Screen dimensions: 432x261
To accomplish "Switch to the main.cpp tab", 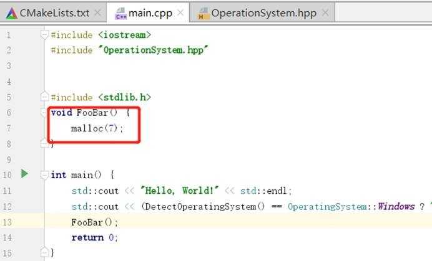I will 148,13.
